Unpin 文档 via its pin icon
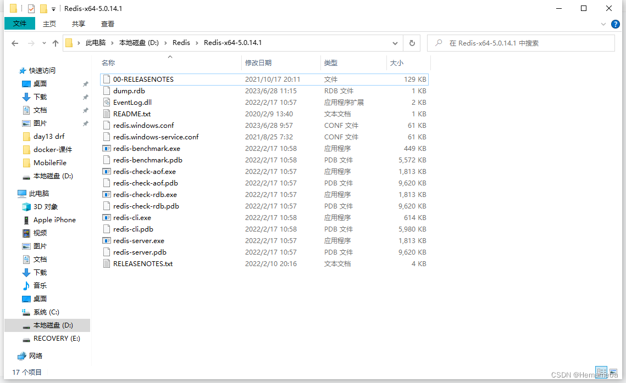Image resolution: width=626 pixels, height=383 pixels. [85, 110]
